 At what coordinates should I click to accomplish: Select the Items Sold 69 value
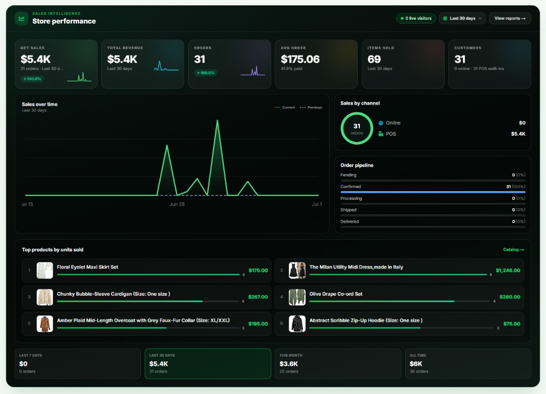point(374,59)
